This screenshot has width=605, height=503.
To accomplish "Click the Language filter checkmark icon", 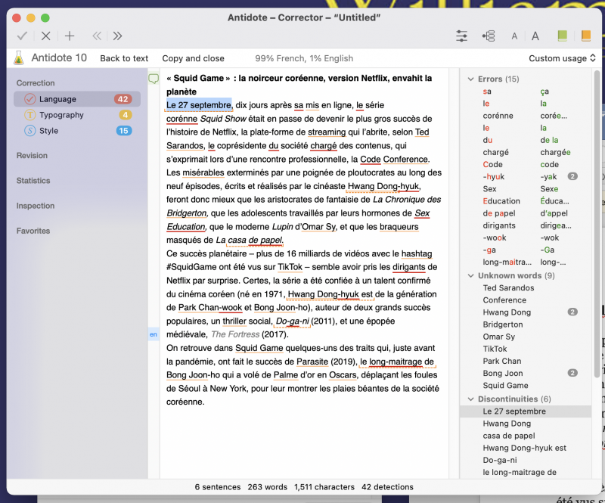I will coord(29,99).
